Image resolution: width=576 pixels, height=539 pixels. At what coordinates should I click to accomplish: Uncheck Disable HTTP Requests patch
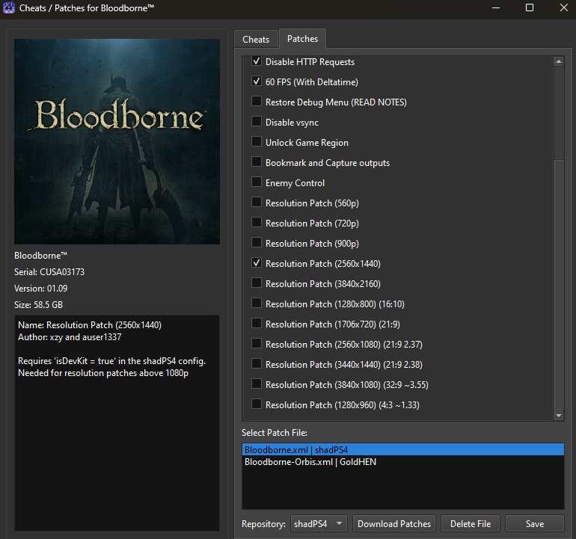[257, 61]
